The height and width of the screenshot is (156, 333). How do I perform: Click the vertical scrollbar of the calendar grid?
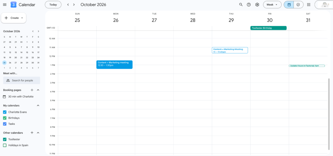(329, 113)
